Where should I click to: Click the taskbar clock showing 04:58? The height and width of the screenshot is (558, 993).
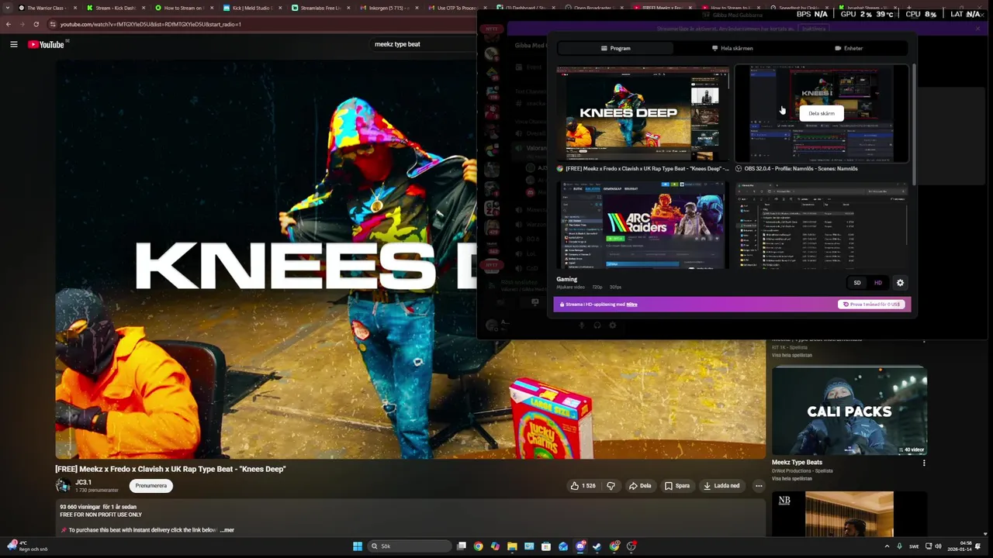click(x=960, y=546)
